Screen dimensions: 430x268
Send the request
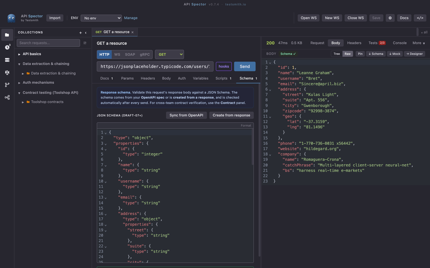[x=245, y=66]
